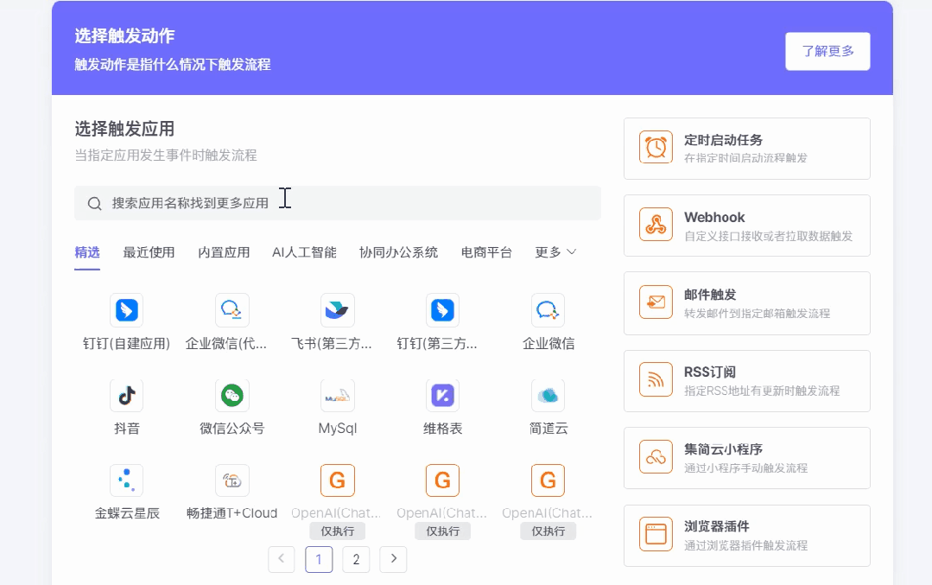
Task: Expand the 更多 category dropdown
Action: (555, 252)
